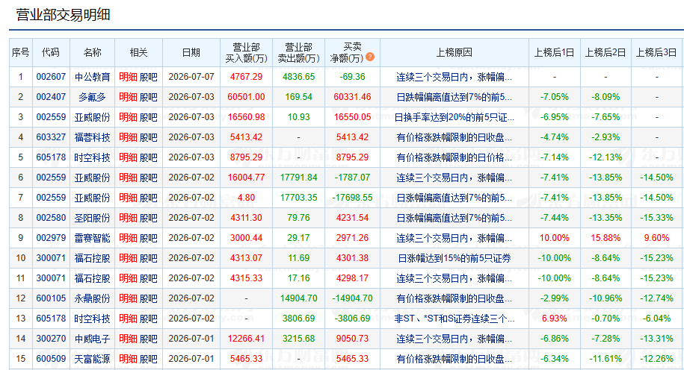Viewport: 684px width, 370px height.
Task: Select 6.93% value in row 13
Action: [554, 319]
